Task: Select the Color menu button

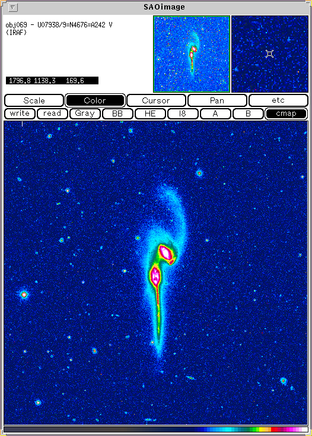Action: pyautogui.click(x=95, y=100)
